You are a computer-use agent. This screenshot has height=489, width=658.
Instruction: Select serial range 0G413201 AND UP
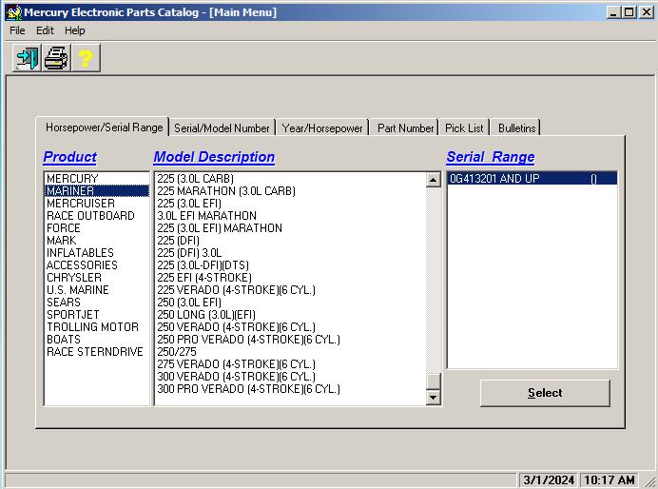[493, 179]
